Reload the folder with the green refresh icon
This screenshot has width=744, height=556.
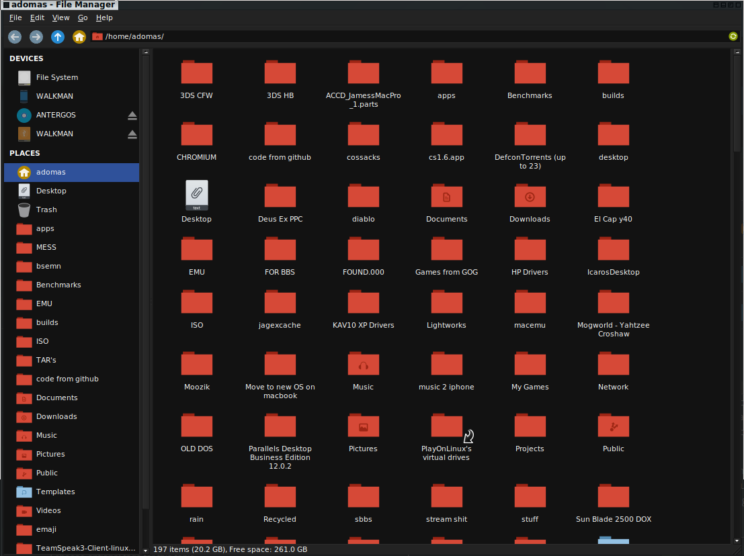coord(733,36)
